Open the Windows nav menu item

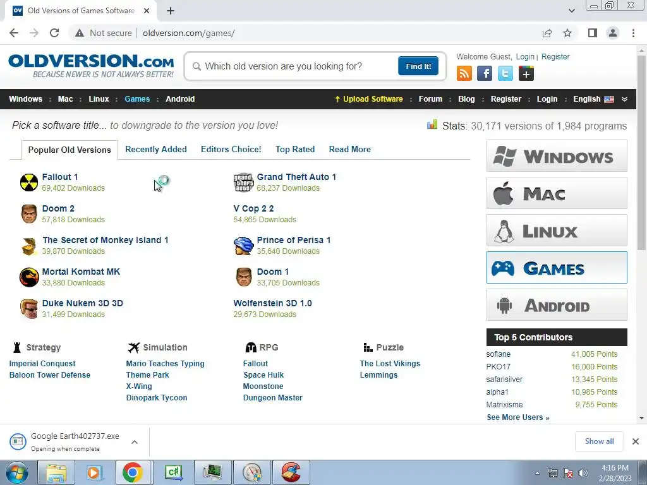25,99
